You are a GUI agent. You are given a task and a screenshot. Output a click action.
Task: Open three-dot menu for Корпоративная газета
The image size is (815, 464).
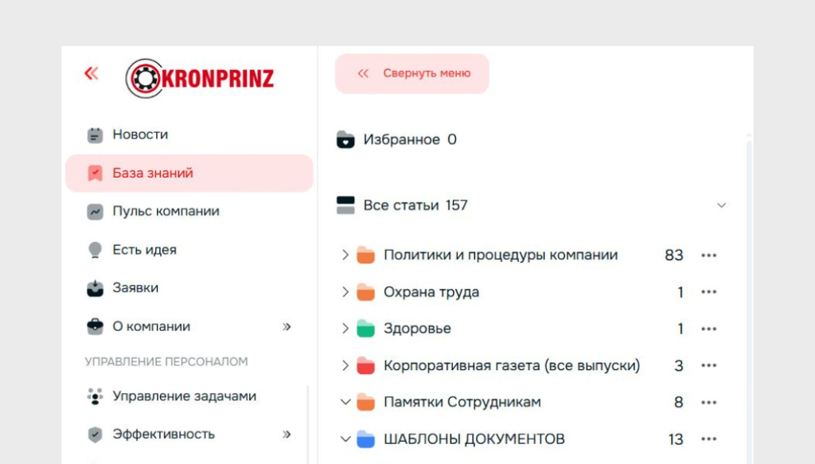click(709, 366)
